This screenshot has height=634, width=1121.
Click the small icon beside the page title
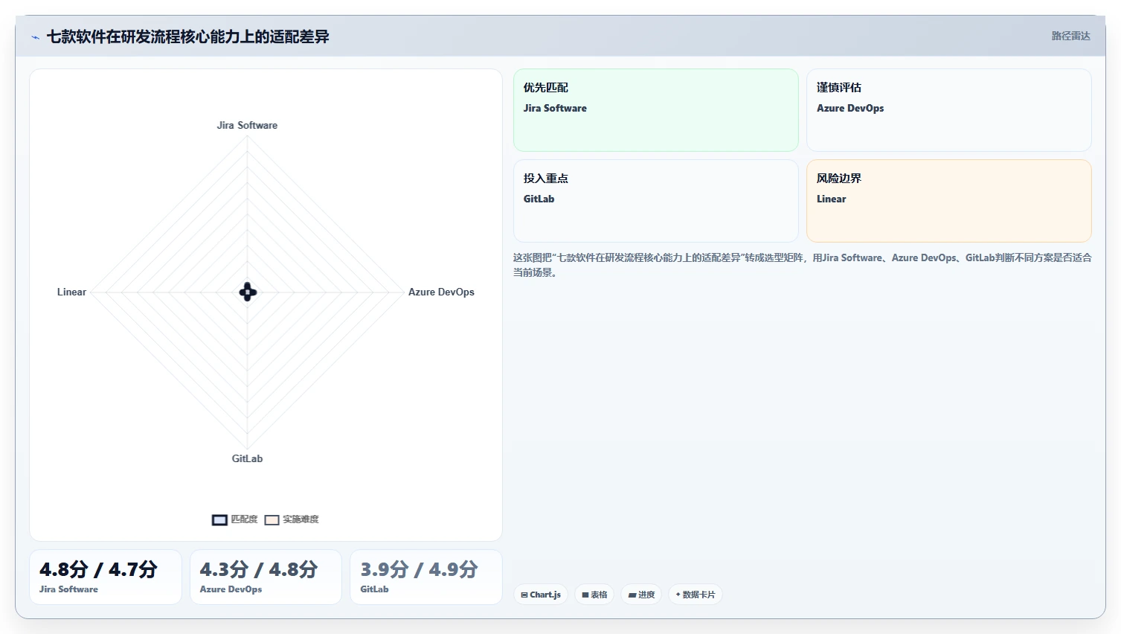click(35, 37)
